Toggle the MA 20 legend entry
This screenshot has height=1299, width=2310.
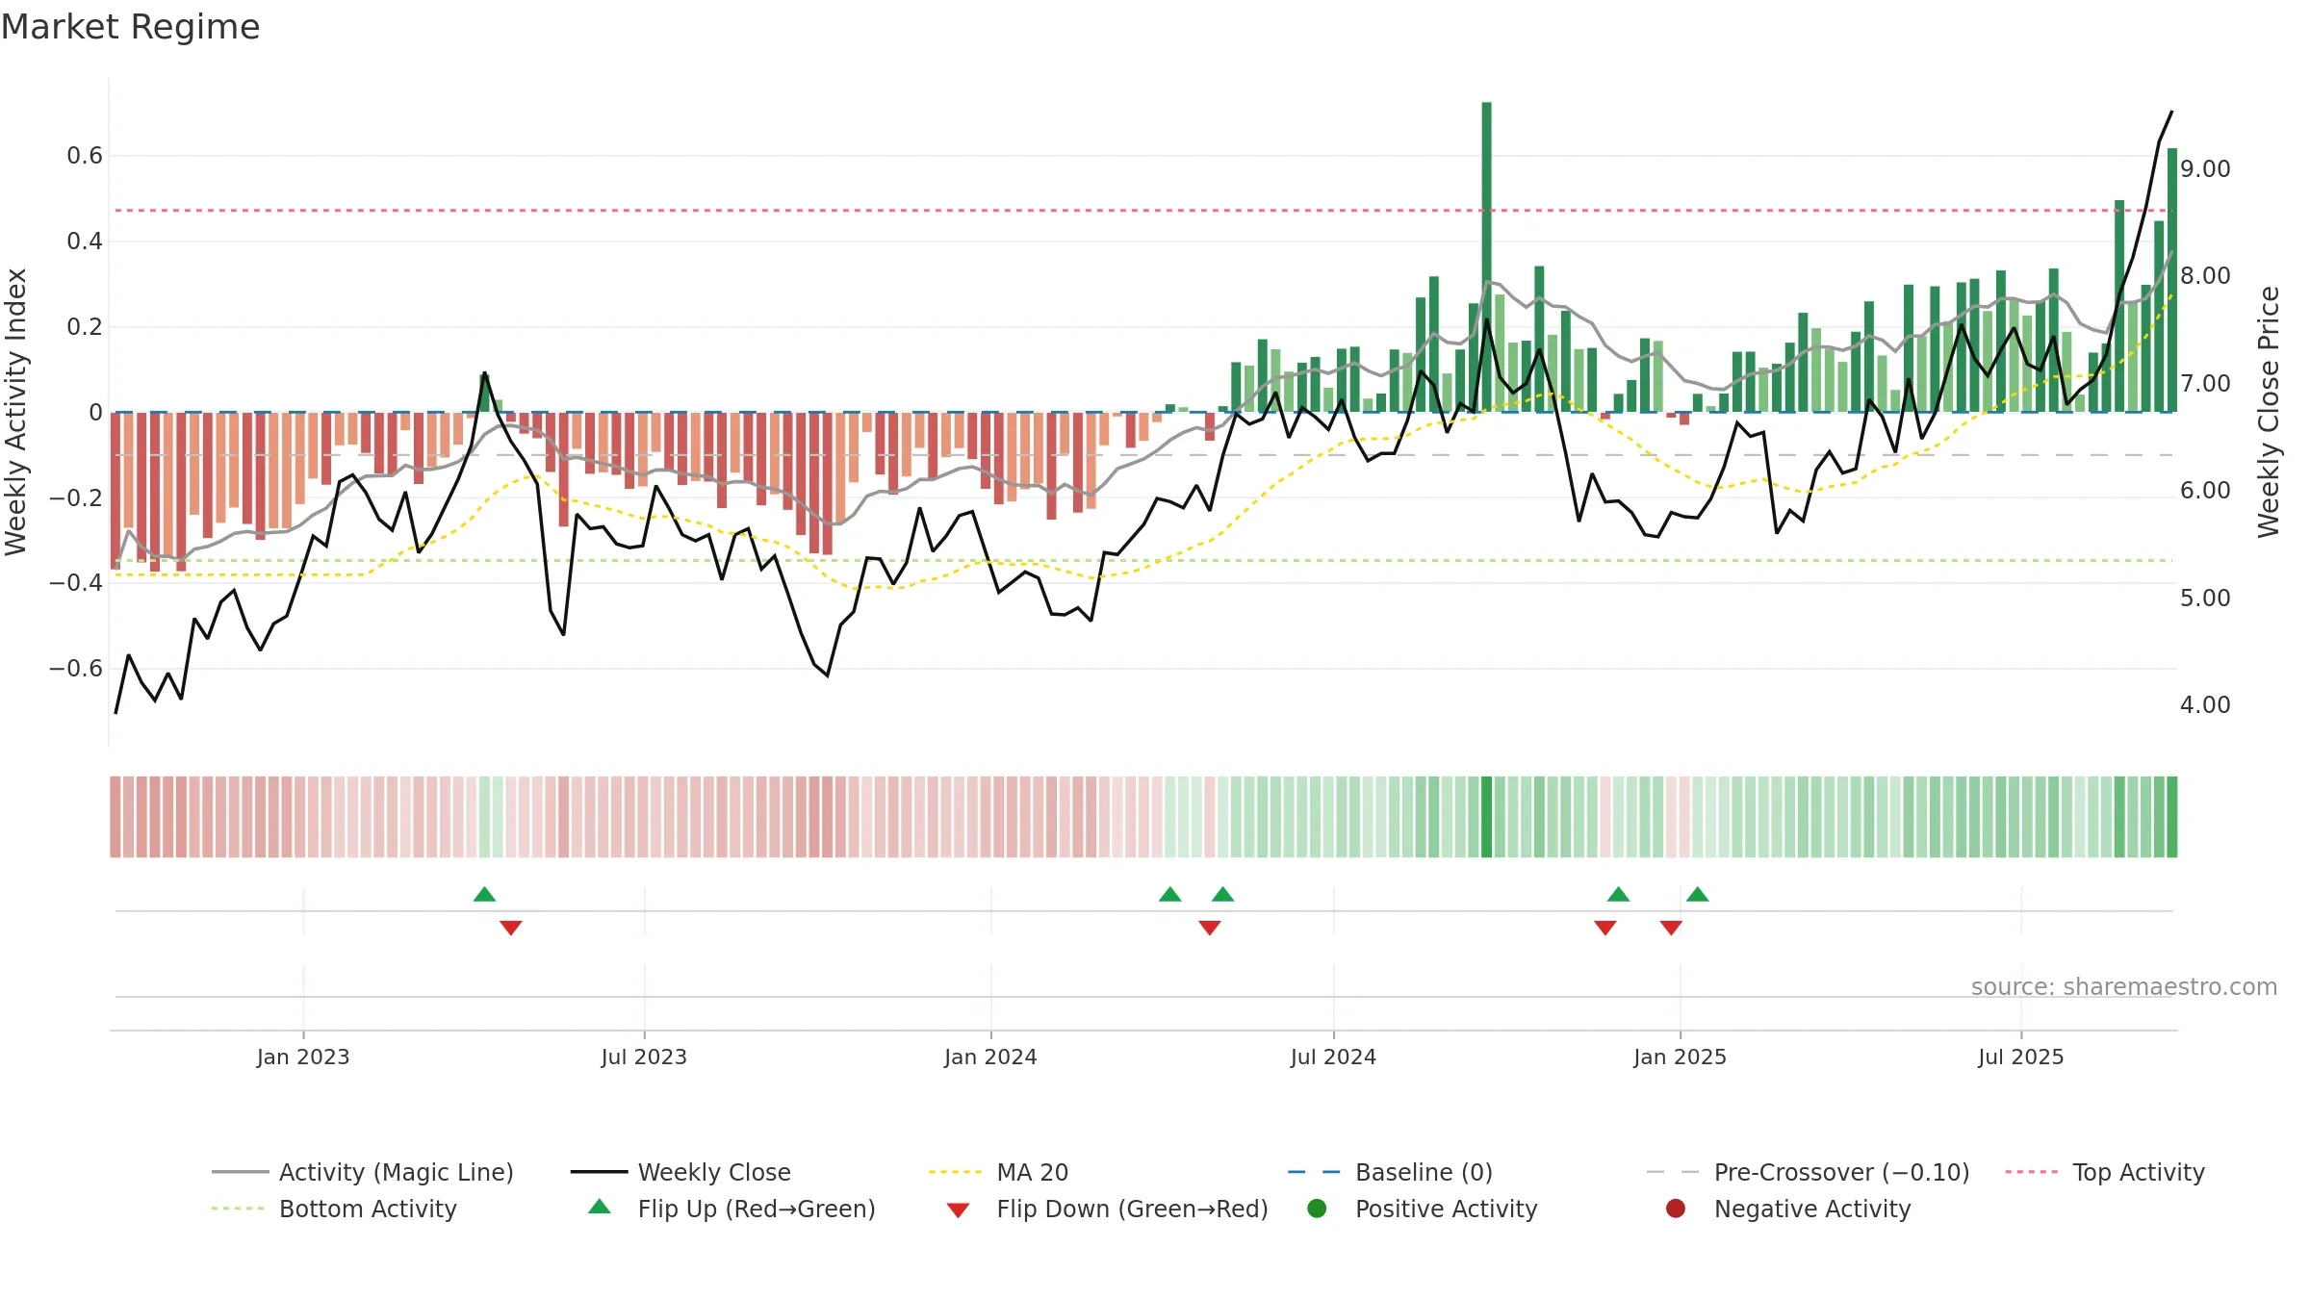pyautogui.click(x=999, y=1172)
